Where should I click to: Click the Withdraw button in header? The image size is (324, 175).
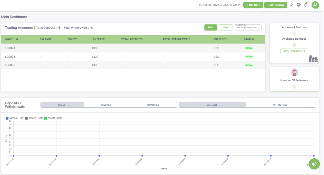pyautogui.click(x=276, y=5)
